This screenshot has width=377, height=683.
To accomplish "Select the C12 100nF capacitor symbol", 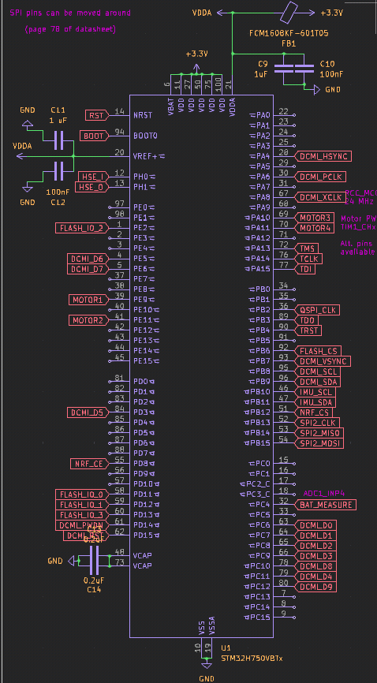I will [59, 170].
